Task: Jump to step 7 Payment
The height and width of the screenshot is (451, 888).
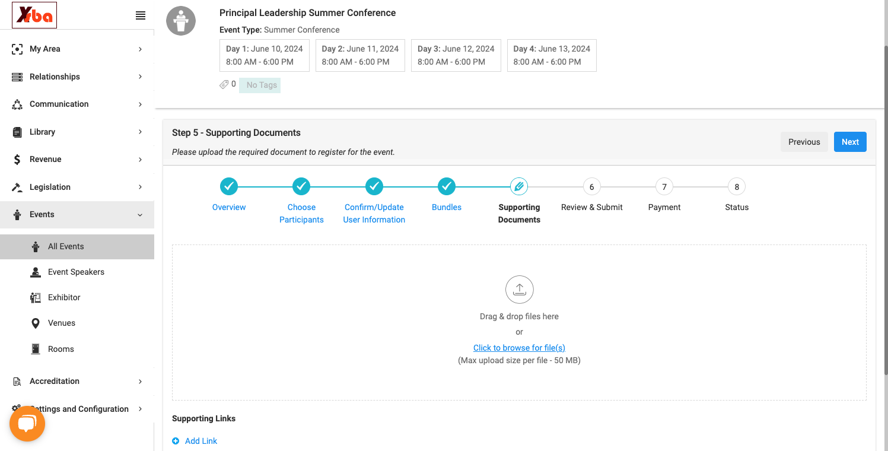Action: point(664,186)
